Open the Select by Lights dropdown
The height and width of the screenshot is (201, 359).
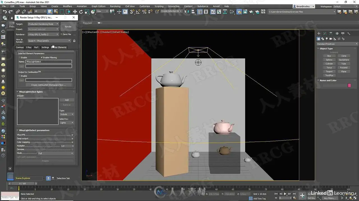[x=66, y=123]
